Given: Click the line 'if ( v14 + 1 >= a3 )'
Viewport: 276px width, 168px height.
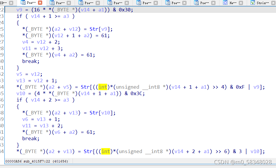Looking at the screenshot, I should click(46, 16).
